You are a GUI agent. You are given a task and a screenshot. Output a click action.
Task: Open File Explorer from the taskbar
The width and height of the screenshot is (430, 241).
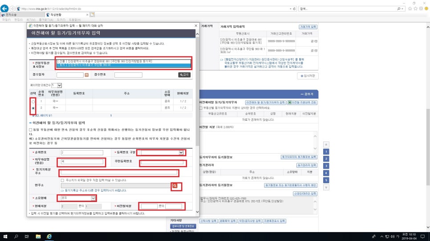click(38, 237)
